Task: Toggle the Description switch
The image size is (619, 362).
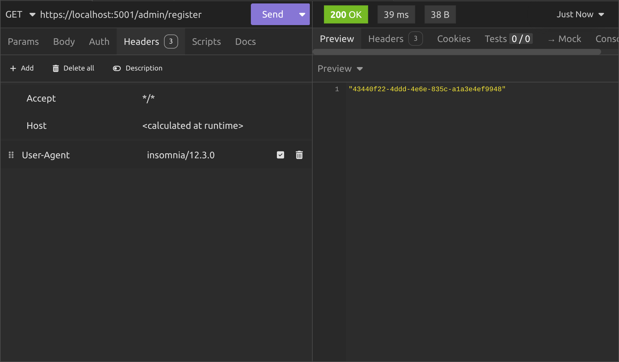Action: tap(117, 68)
